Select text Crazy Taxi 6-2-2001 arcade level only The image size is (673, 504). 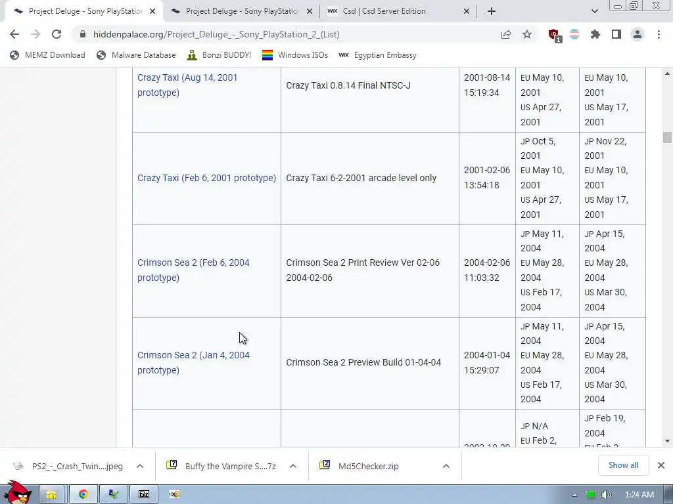[x=361, y=178]
